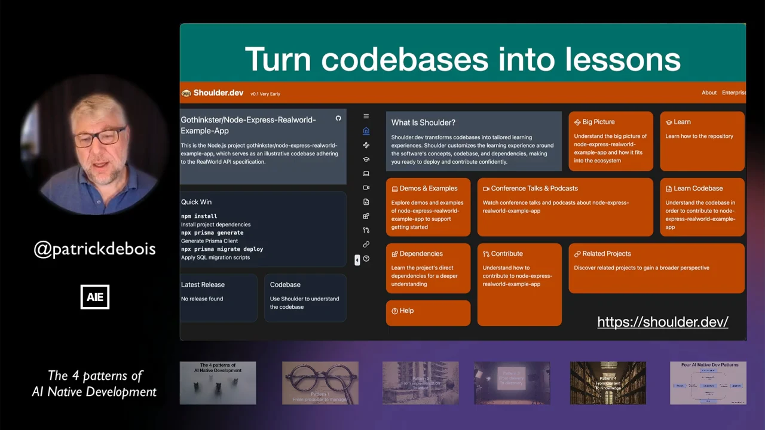Viewport: 765px width, 430px height.
Task: Click 'Turn codebases into lessons' banner title
Action: coord(463,59)
